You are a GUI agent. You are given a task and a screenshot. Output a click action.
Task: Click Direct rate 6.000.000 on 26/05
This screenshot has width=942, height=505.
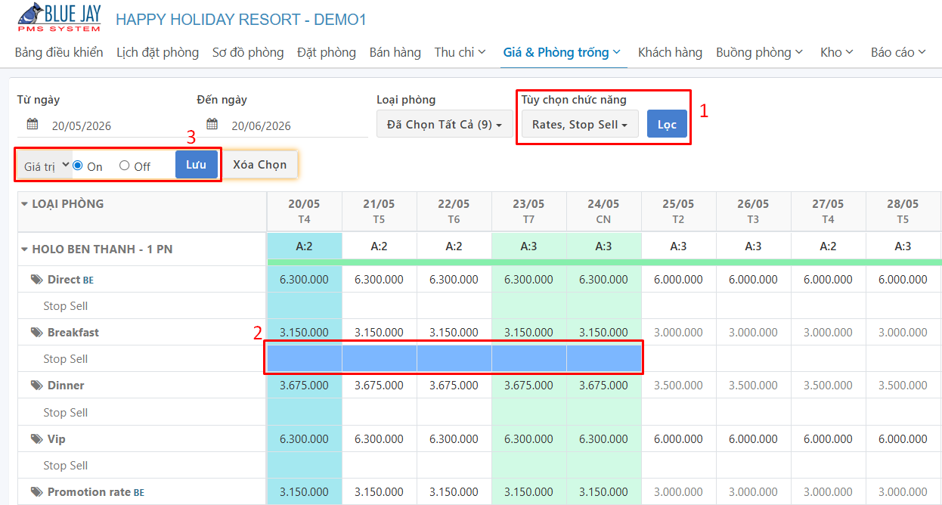[x=753, y=280]
